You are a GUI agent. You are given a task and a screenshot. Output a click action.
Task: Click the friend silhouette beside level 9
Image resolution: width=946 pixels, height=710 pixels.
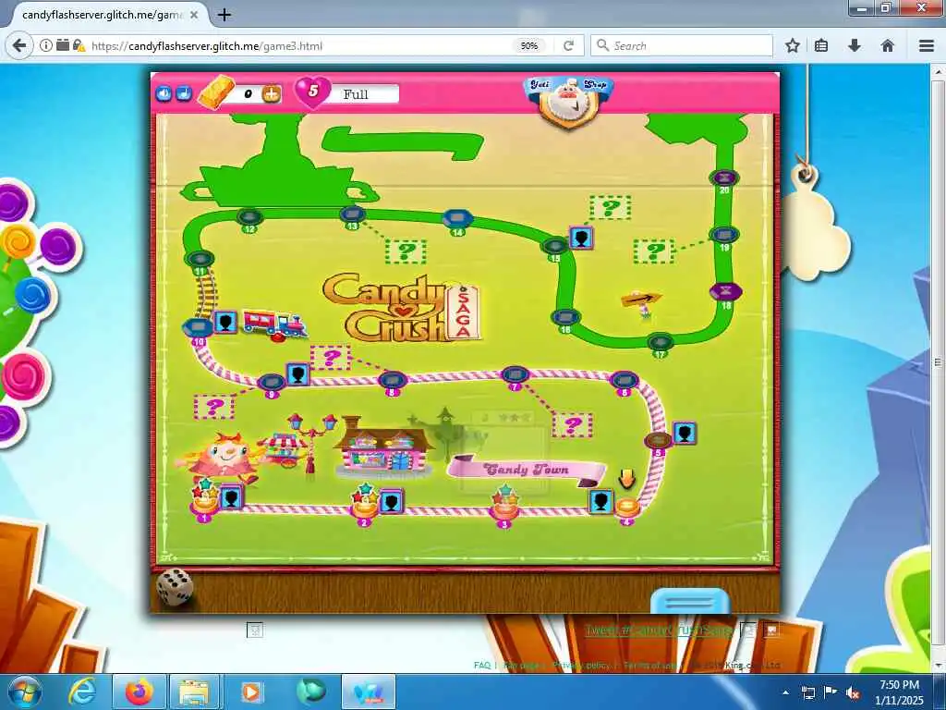point(297,373)
